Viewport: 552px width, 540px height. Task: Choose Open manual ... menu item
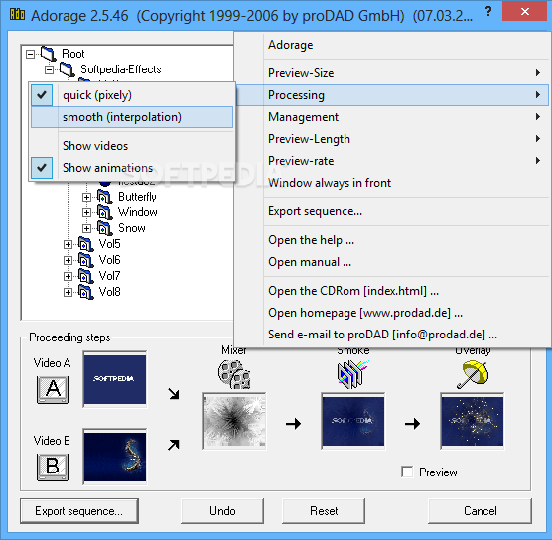coord(392,262)
